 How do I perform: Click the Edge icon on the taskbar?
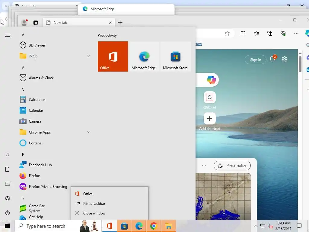tap(139, 226)
